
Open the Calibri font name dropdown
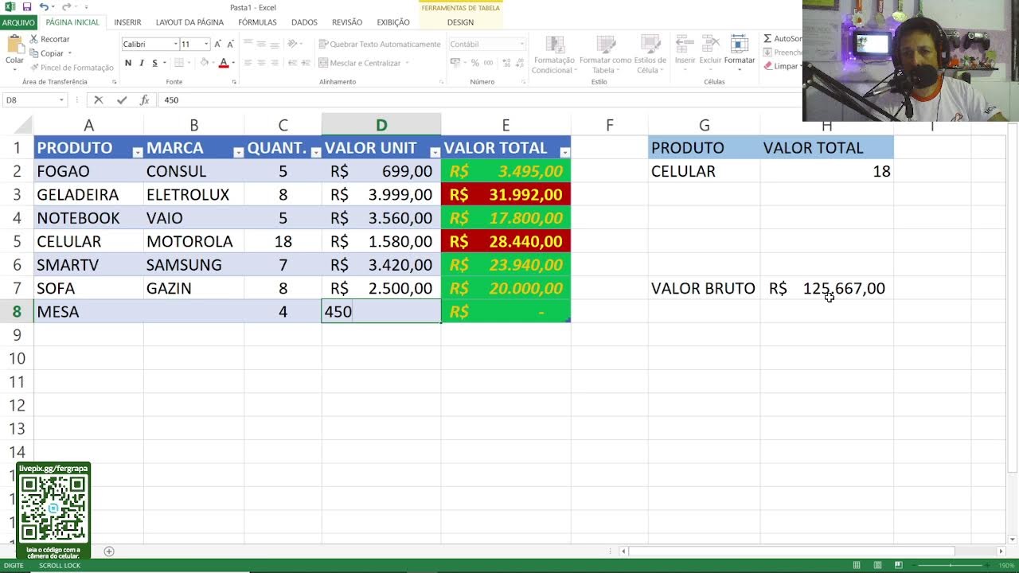tap(175, 45)
